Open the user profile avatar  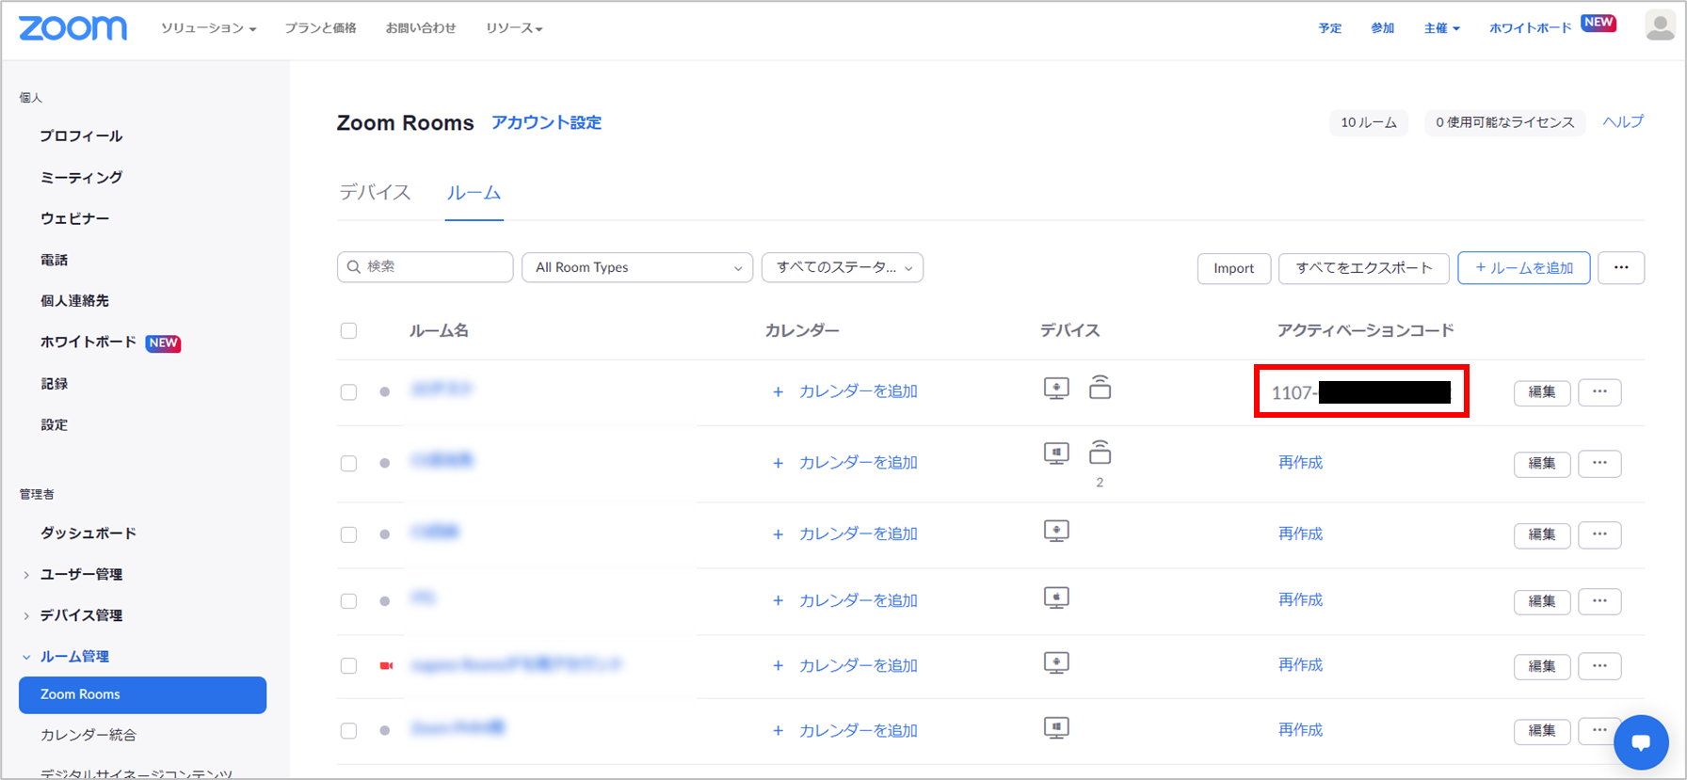click(x=1660, y=26)
